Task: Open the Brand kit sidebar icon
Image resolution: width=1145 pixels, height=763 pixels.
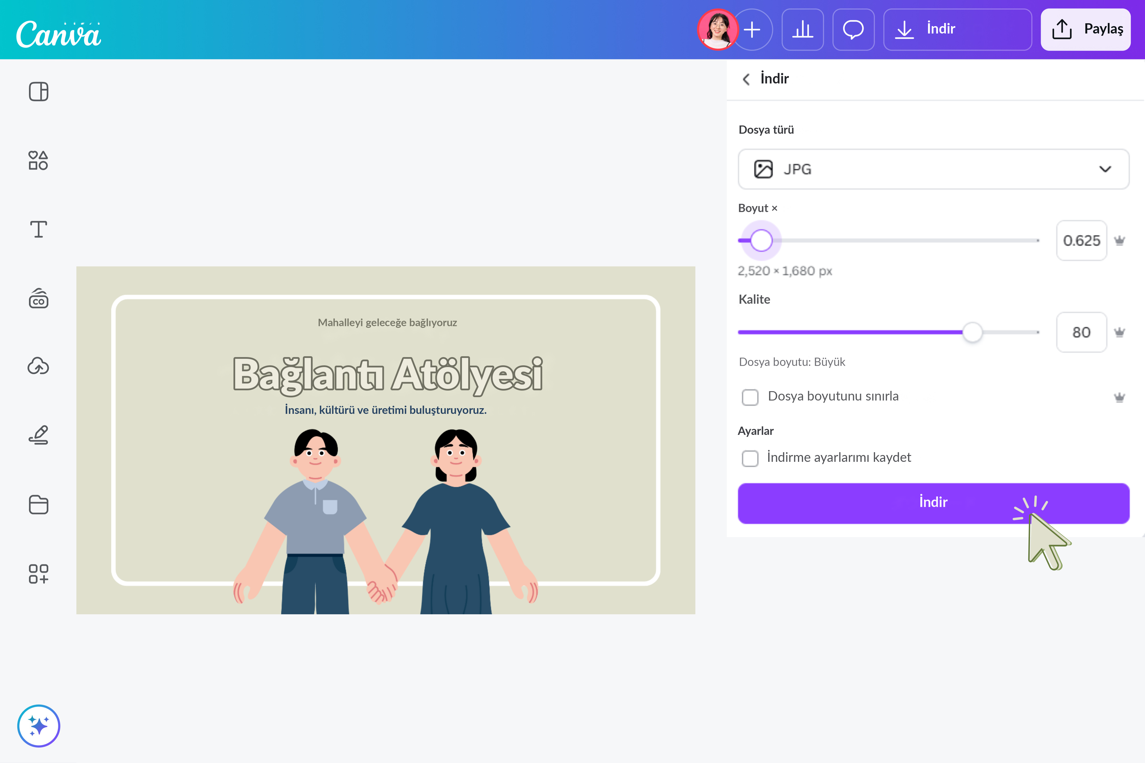Action: (x=38, y=298)
